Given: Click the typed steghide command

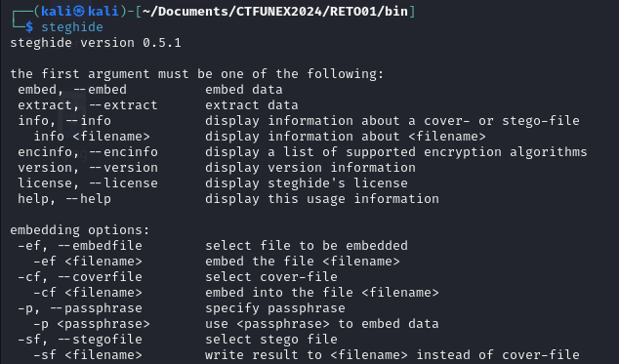Looking at the screenshot, I should [x=72, y=27].
